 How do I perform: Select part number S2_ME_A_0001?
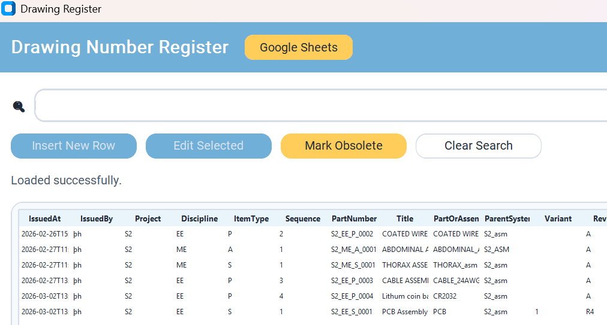point(353,250)
